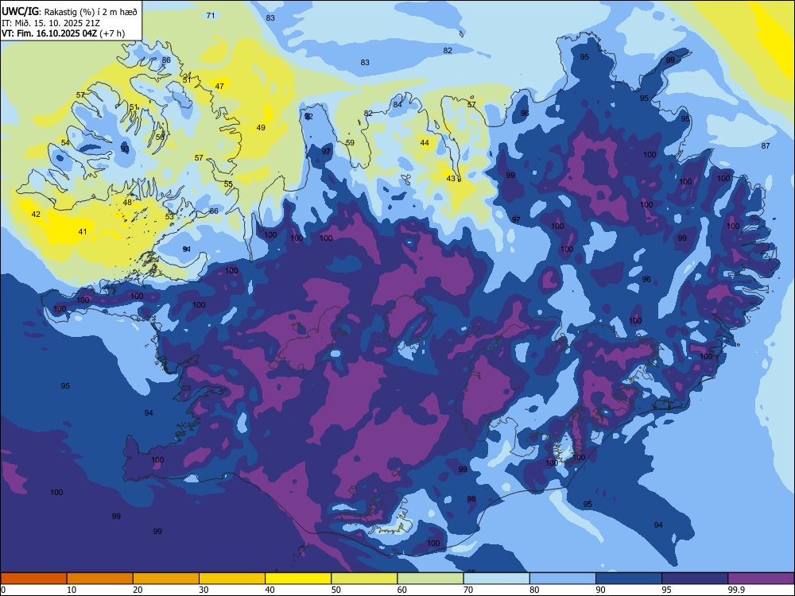Click the '43' humidity value on the map

point(451,178)
